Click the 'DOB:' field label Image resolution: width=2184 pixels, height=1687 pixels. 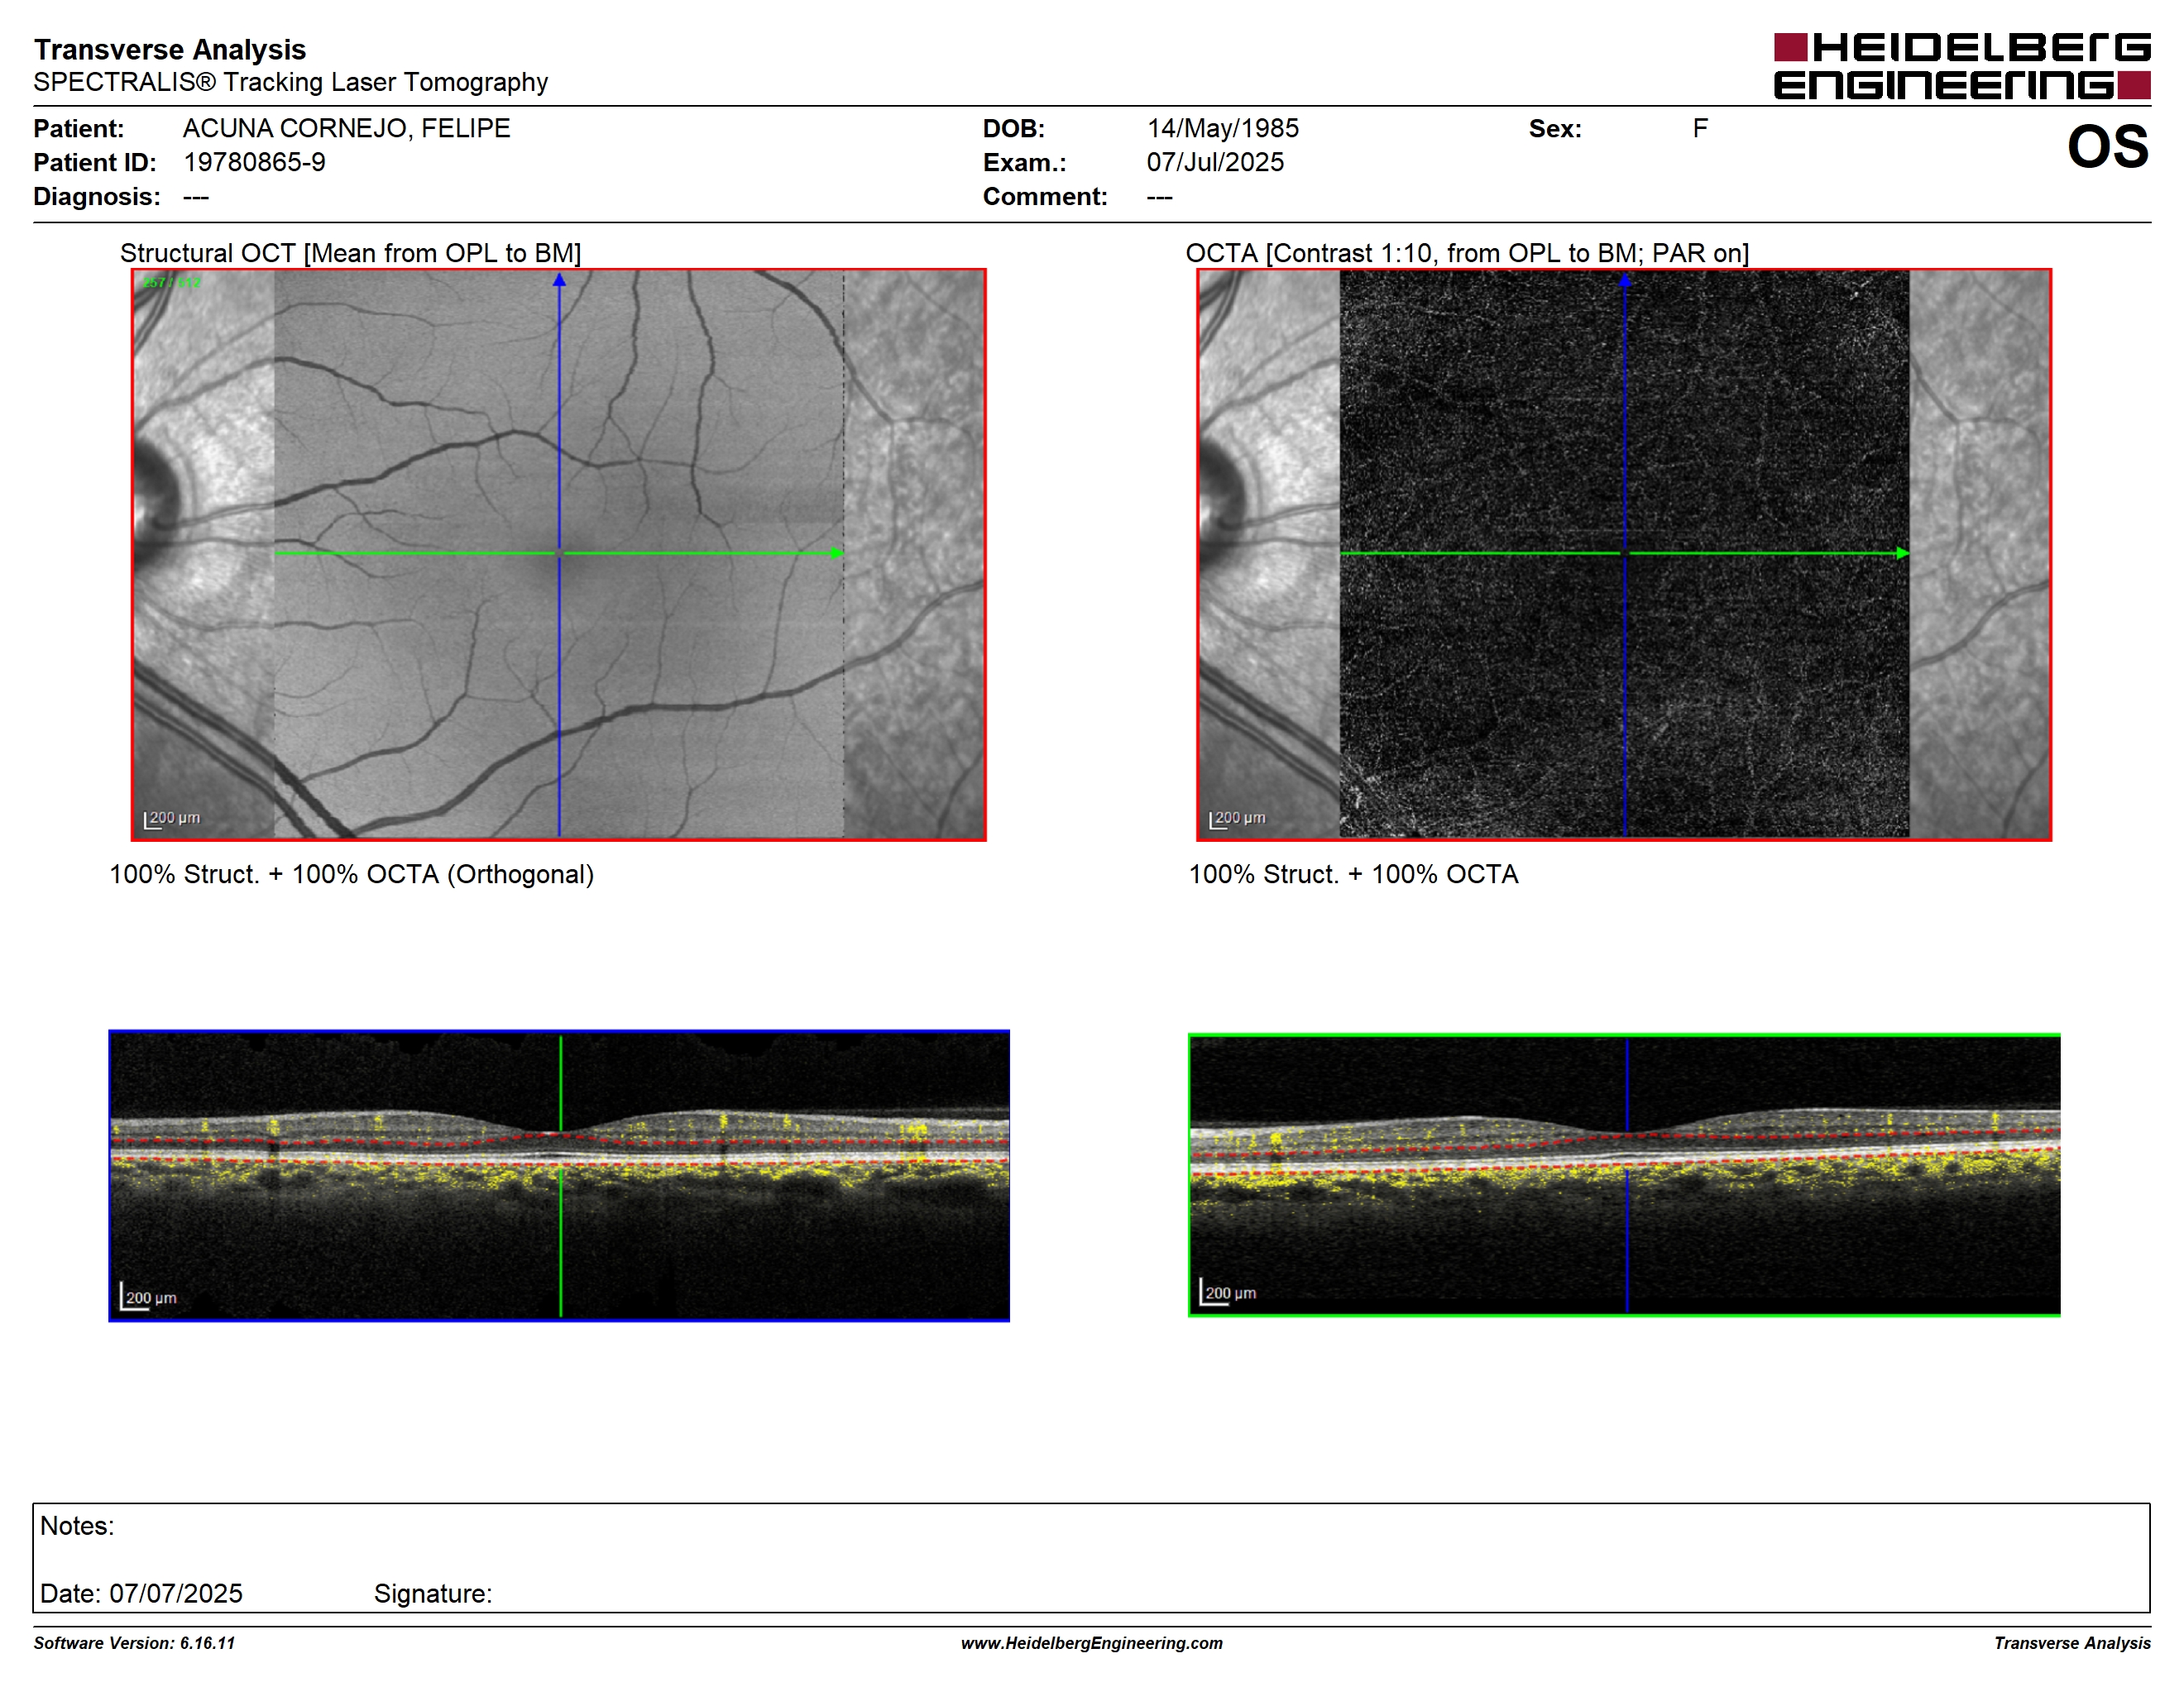[x=1014, y=128]
